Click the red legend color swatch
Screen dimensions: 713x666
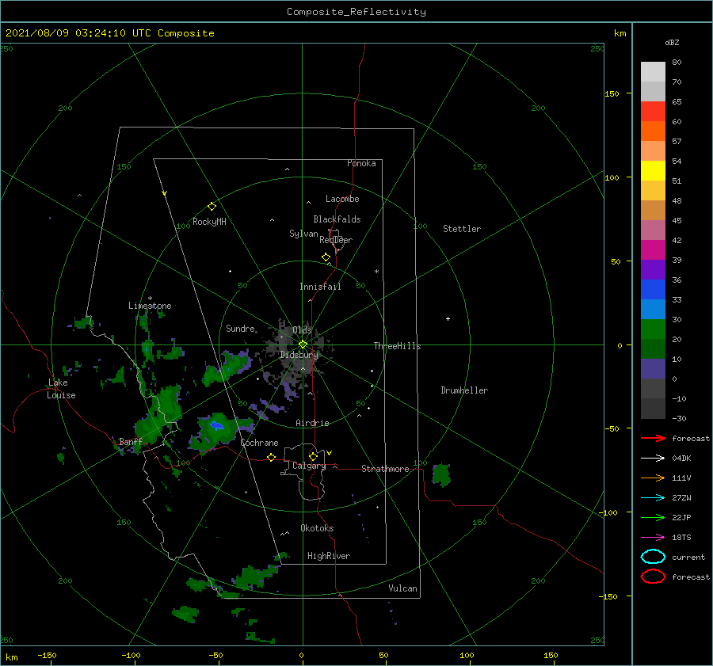(653, 112)
